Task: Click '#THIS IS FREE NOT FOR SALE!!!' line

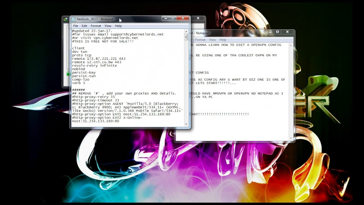Action: click(103, 41)
